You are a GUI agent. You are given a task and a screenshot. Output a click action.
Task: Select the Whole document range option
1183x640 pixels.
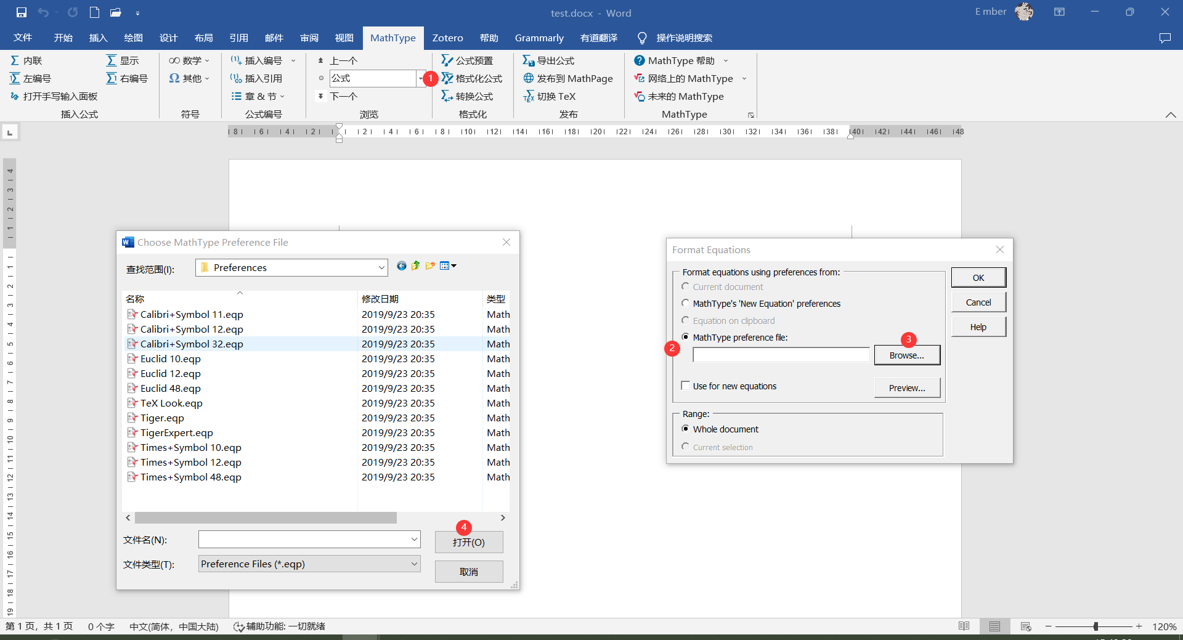(x=685, y=429)
